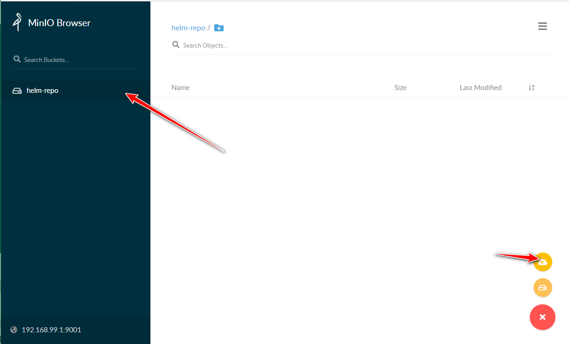Click the magnifier icon beside Search Buckets

[17, 59]
